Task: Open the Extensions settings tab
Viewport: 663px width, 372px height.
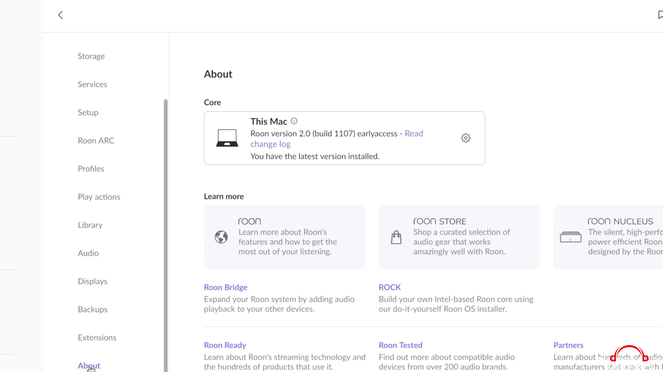Action: (97, 338)
